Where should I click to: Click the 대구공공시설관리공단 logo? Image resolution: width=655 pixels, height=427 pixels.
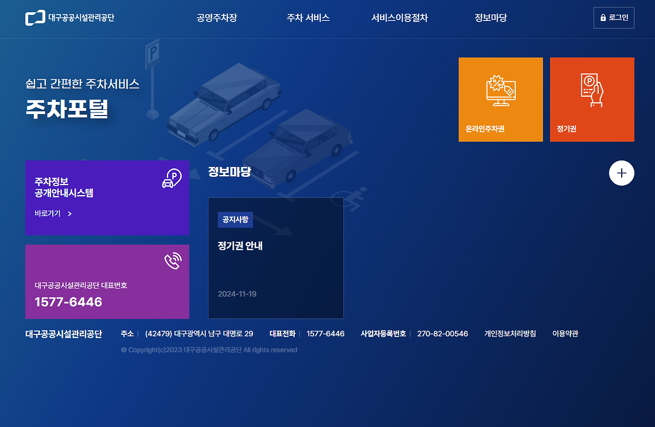70,17
